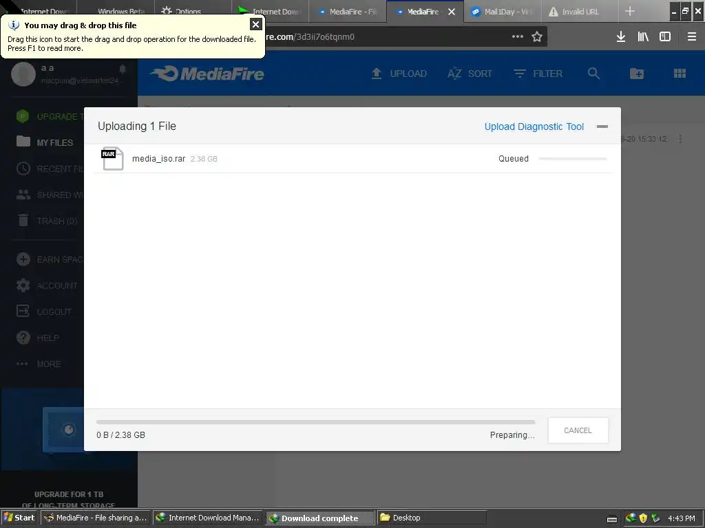Click the security shield tray icon
The height and width of the screenshot is (528, 705).
point(643,518)
